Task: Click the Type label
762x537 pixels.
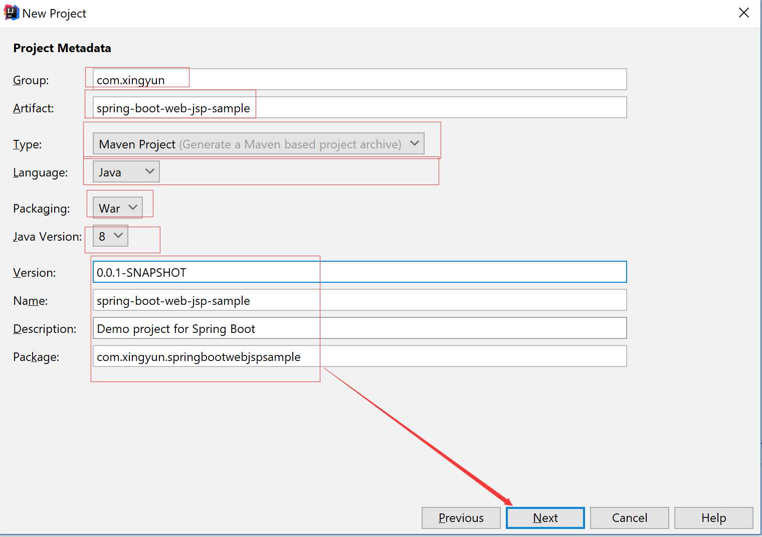Action: (28, 144)
